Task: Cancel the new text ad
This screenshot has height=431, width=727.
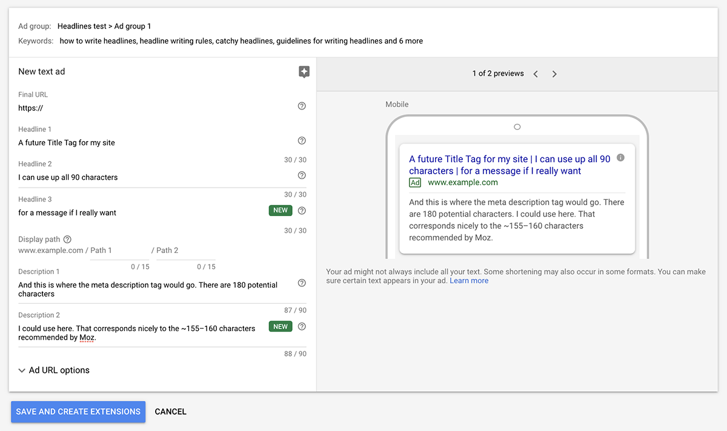Action: (x=170, y=412)
